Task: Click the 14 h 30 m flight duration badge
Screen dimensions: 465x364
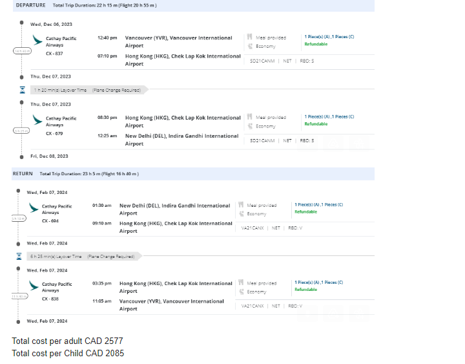Action: [x=22, y=50]
